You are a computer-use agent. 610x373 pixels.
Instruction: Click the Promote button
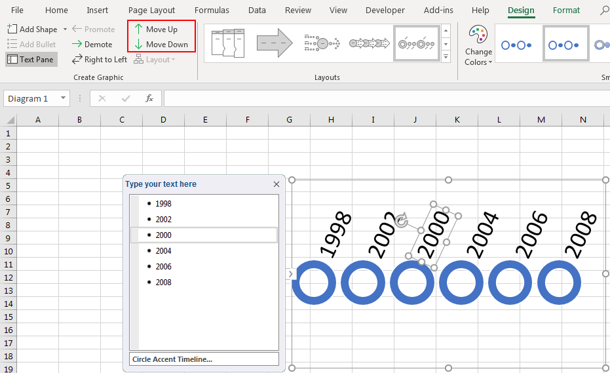pos(93,29)
